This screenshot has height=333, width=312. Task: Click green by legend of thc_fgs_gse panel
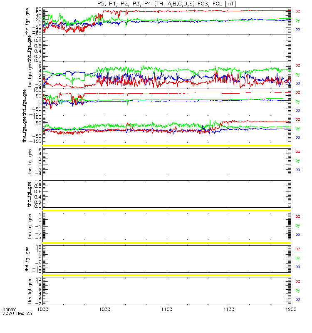pos(298,74)
